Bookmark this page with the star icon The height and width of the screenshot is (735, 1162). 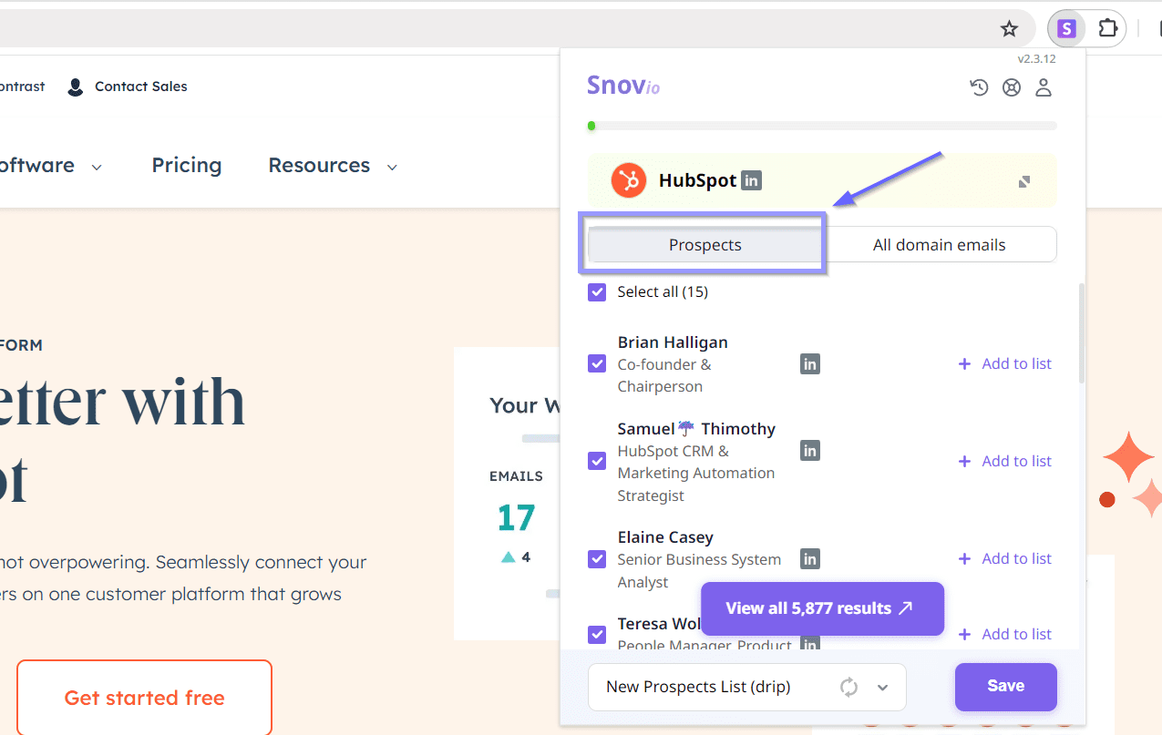click(x=1009, y=29)
